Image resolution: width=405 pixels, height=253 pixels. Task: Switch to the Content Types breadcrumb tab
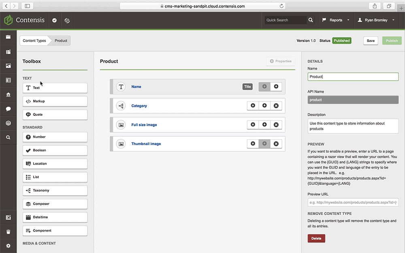pos(34,40)
